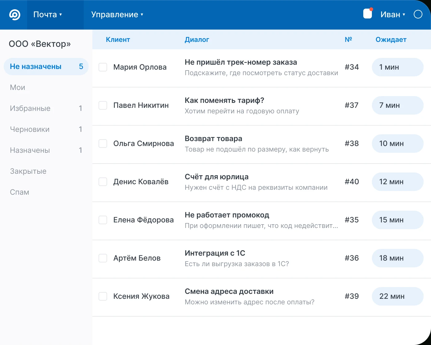
Task: Open the Управление dropdown menu
Action: pyautogui.click(x=117, y=14)
